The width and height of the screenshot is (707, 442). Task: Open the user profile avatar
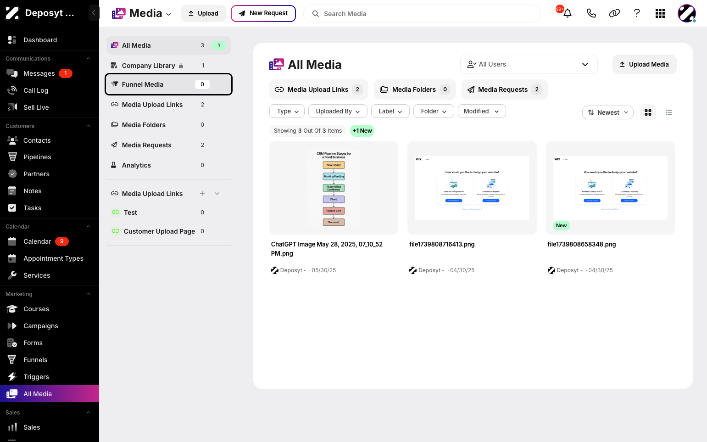[687, 13]
